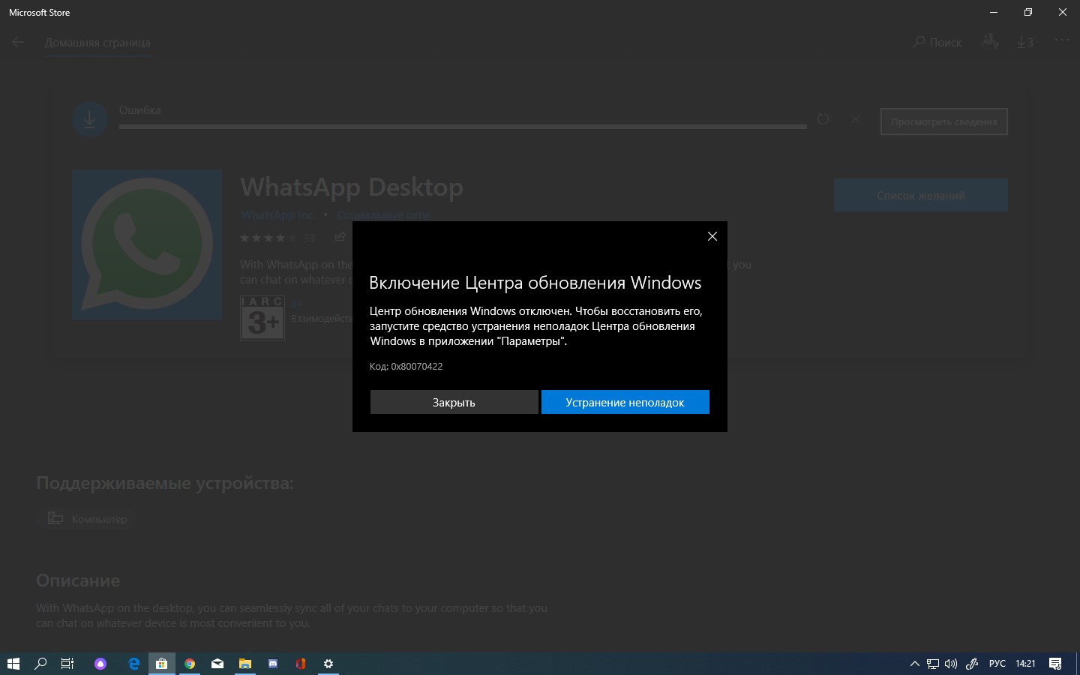Show hidden tray icons chevron
The width and height of the screenshot is (1080, 675).
914,663
